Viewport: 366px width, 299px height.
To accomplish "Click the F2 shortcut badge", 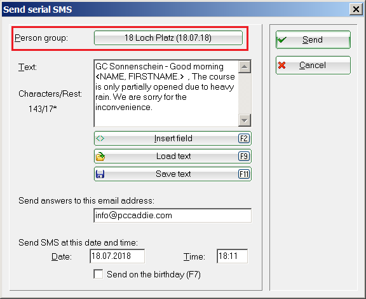I will [244, 139].
